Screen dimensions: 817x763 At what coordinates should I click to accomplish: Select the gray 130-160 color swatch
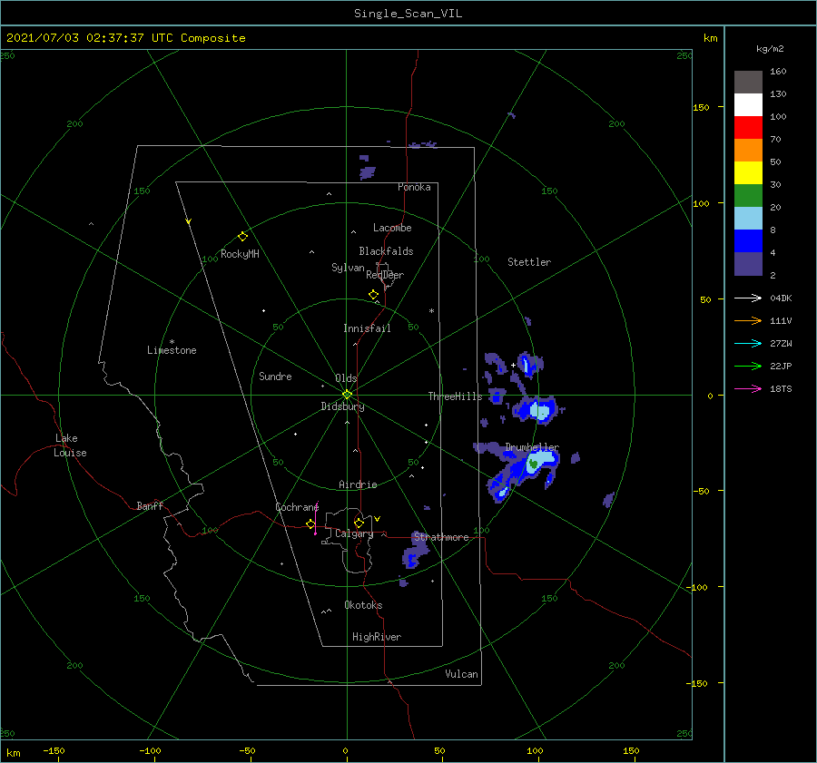[x=748, y=83]
